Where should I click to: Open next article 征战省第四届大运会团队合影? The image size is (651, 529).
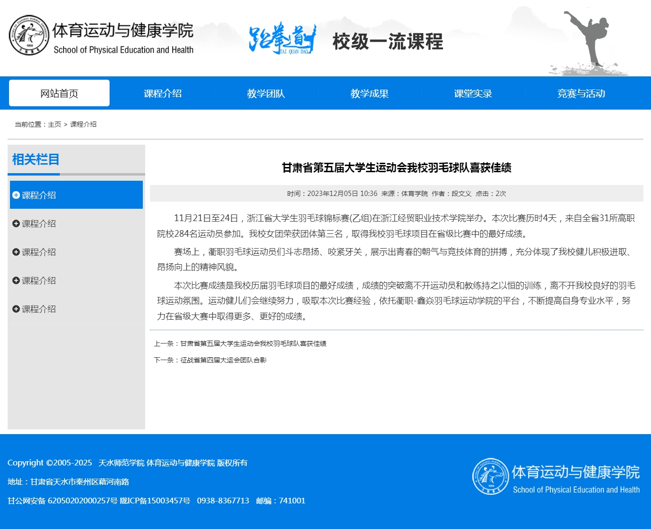click(223, 360)
